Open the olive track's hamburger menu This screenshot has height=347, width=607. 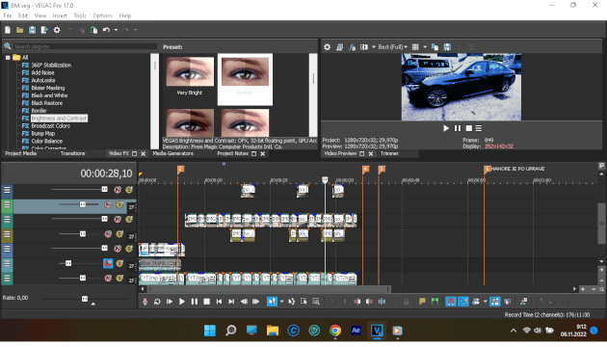(7, 234)
